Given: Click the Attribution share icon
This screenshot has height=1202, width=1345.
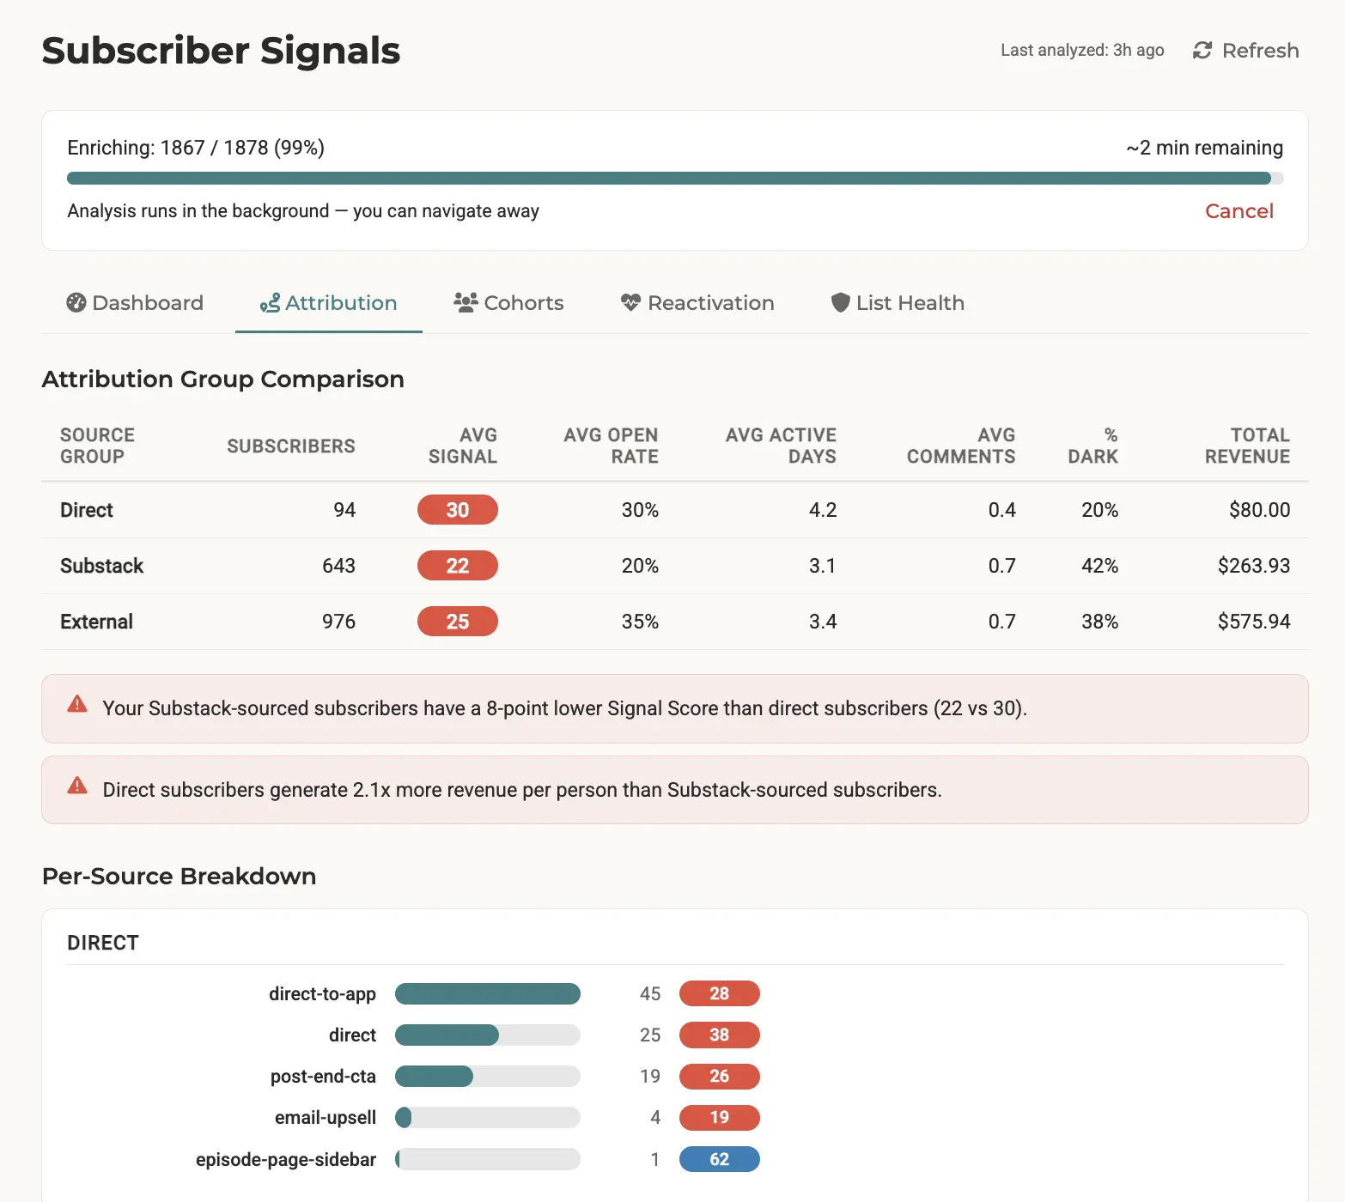Looking at the screenshot, I should (x=269, y=303).
